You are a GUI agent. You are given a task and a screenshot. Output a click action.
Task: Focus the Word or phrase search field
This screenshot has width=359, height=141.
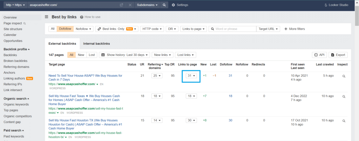[232, 29]
